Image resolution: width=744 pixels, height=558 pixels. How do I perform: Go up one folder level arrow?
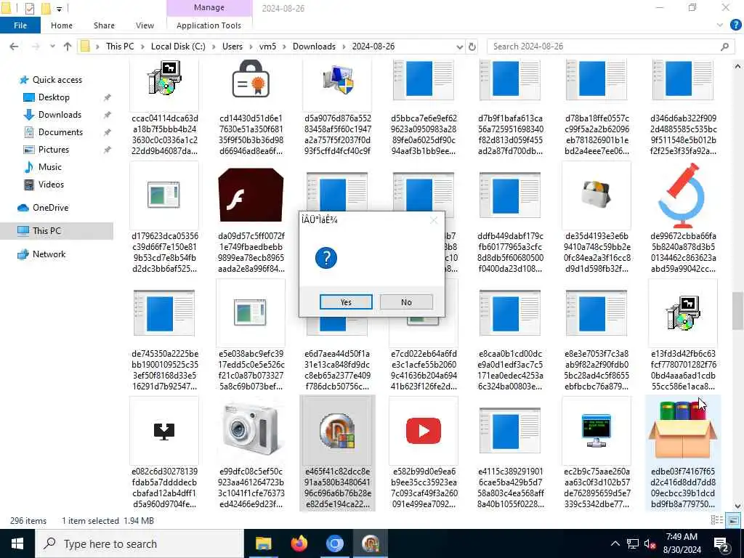(68, 46)
